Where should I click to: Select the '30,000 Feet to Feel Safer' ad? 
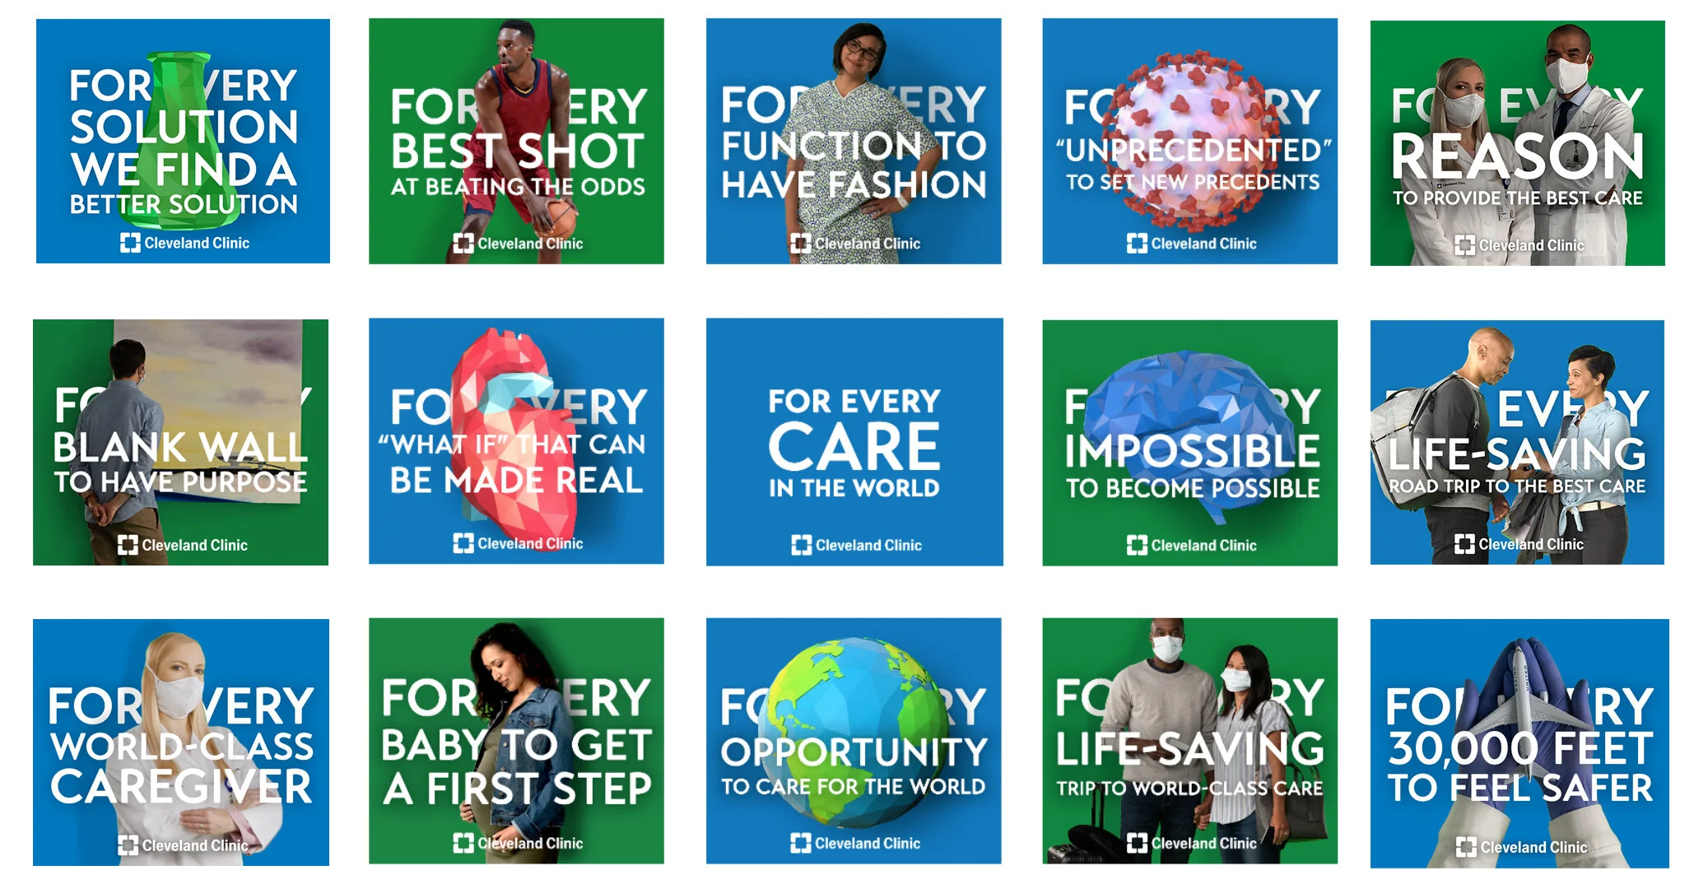click(x=1520, y=743)
